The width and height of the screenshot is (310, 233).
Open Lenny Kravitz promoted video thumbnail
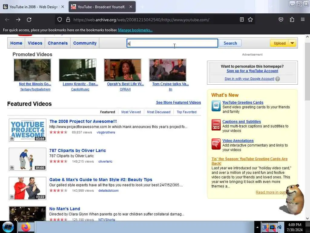[x=77, y=70]
